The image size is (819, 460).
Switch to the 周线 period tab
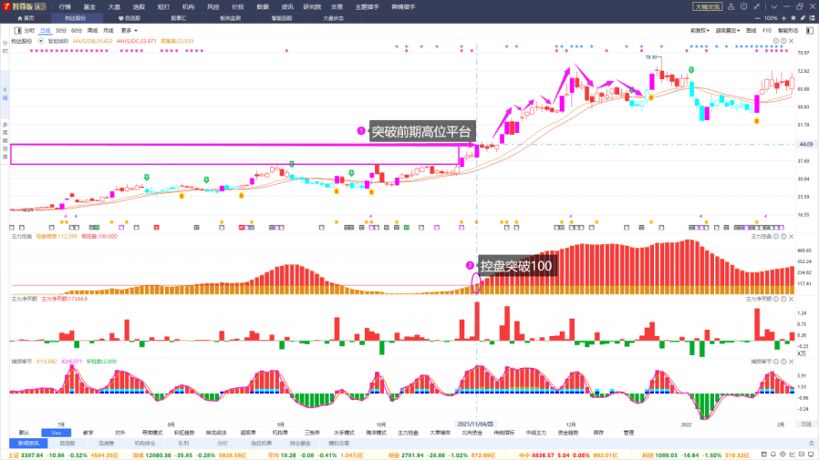tap(92, 30)
